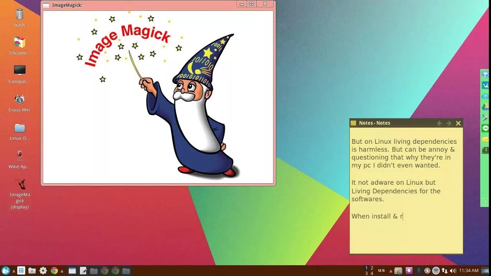This screenshot has width=491, height=276.
Task: Switch to last folder taskbar entry
Action: 126,271
